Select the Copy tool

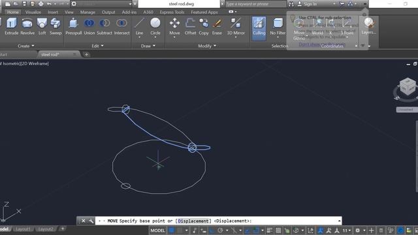tap(203, 26)
